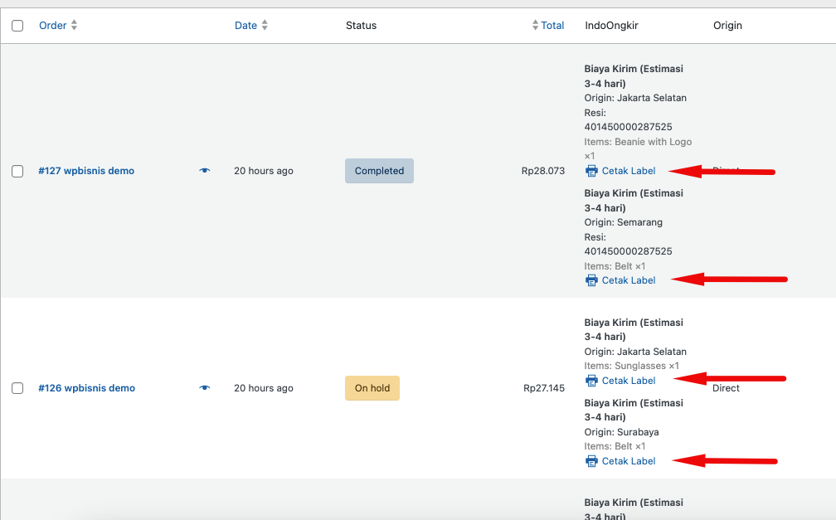Image resolution: width=836 pixels, height=520 pixels.
Task: Click sort arrows beside the Date header
Action: tap(265, 26)
